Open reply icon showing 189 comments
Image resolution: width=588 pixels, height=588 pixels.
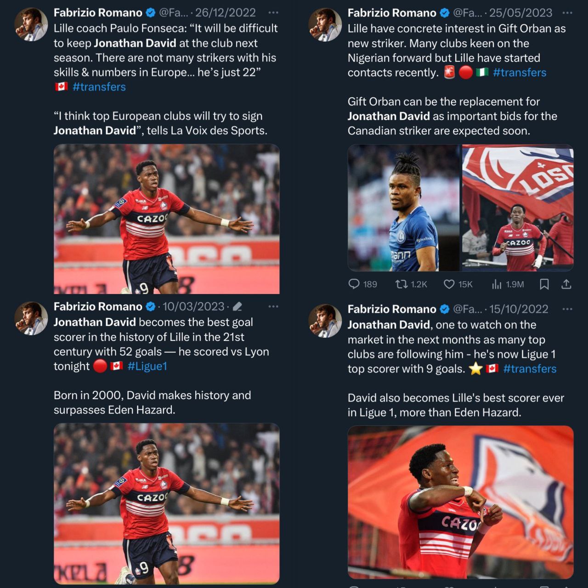354,284
